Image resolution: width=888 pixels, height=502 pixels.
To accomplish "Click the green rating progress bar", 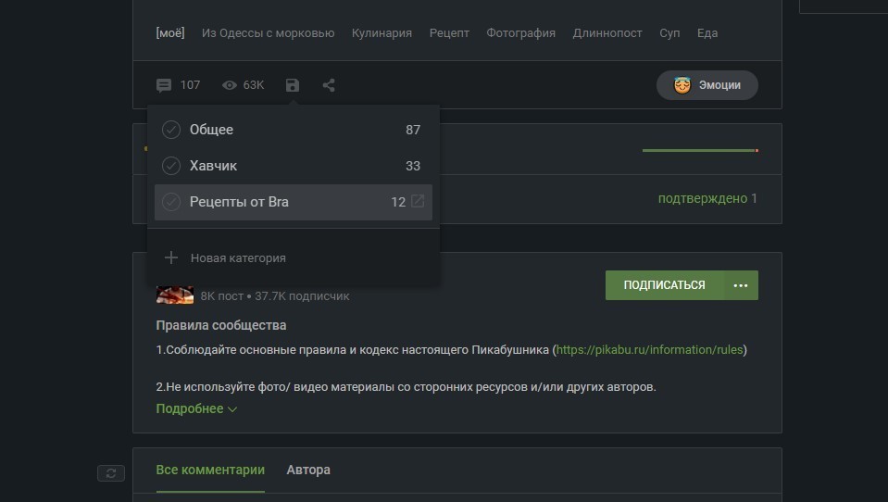I will pyautogui.click(x=700, y=150).
